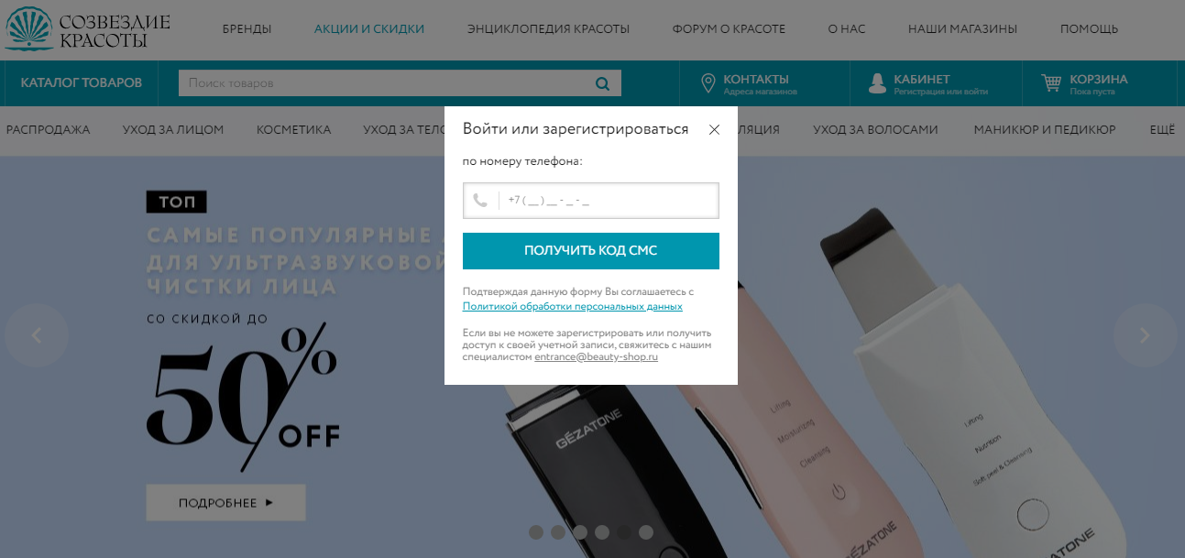
Task: Select the first carousel dot indicator
Action: point(536,531)
